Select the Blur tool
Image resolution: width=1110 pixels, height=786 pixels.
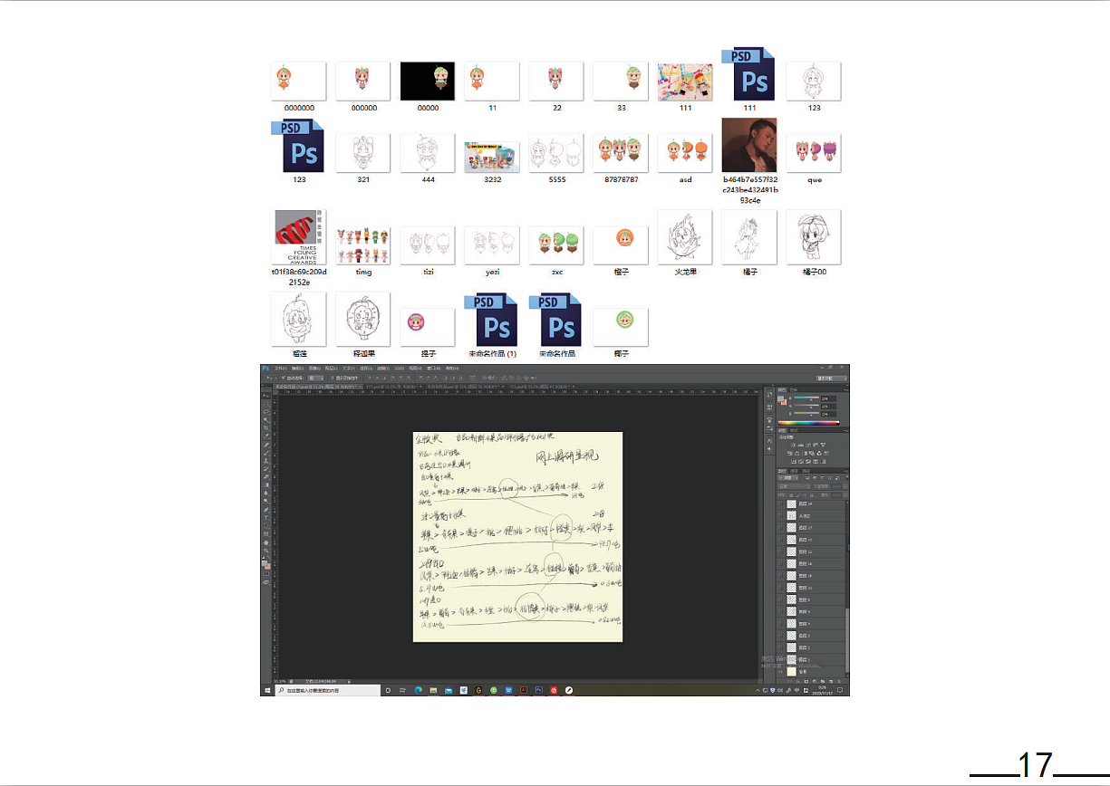(266, 493)
